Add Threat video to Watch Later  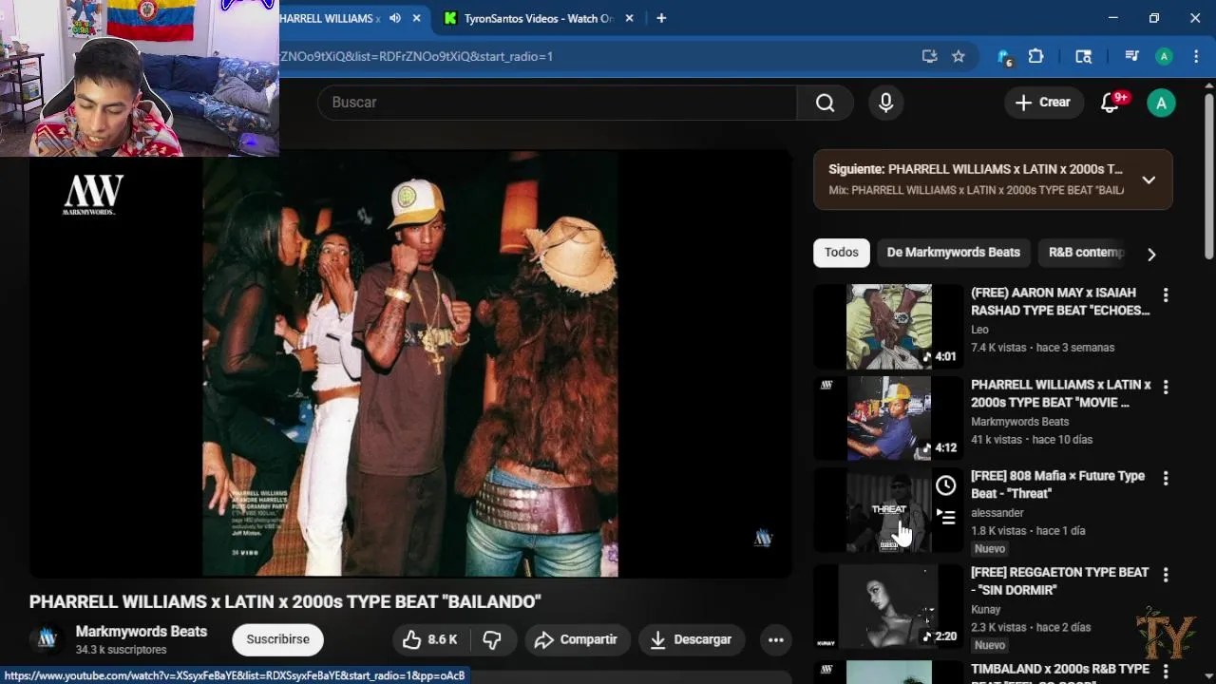[945, 485]
